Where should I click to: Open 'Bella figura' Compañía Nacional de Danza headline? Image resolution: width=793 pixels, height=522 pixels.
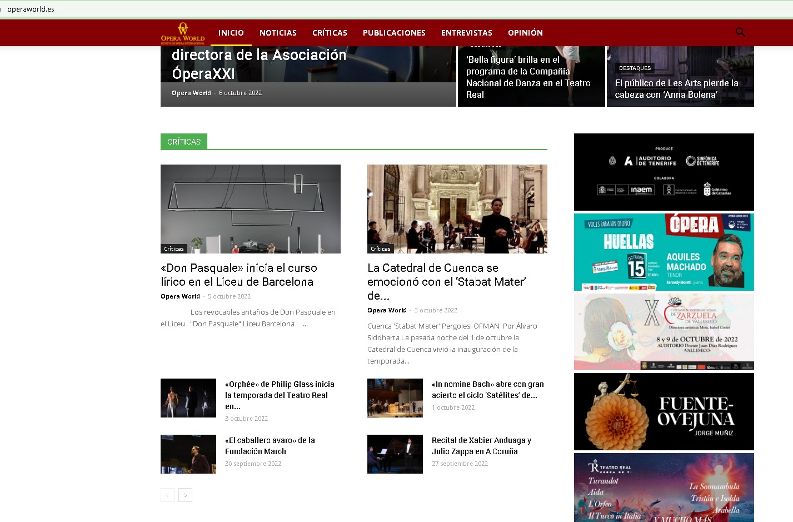[528, 77]
